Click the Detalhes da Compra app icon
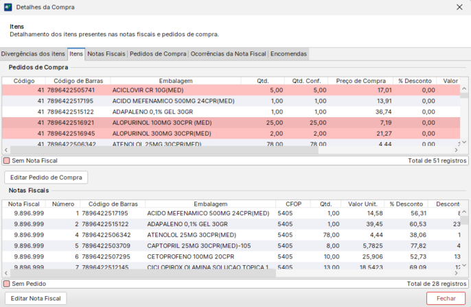 click(8, 7)
